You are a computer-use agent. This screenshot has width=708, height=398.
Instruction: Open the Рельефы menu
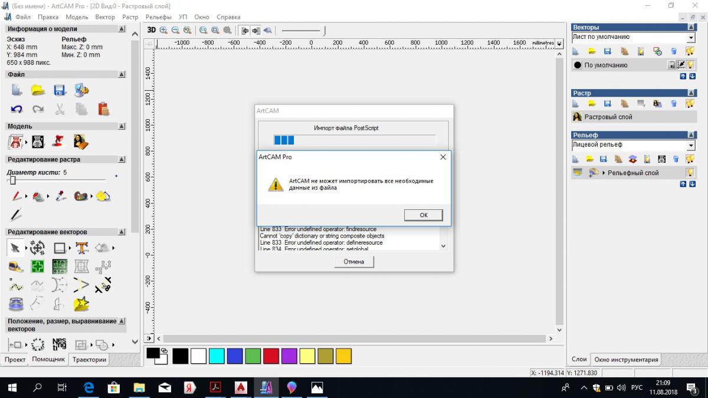(158, 17)
